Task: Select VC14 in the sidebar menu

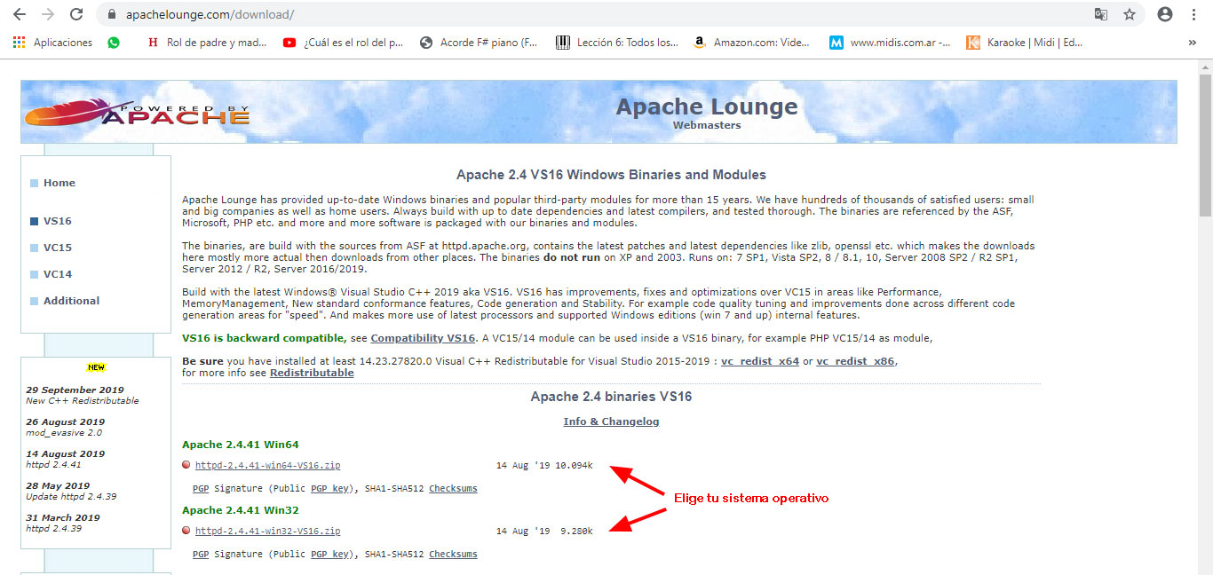Action: pyautogui.click(x=58, y=274)
